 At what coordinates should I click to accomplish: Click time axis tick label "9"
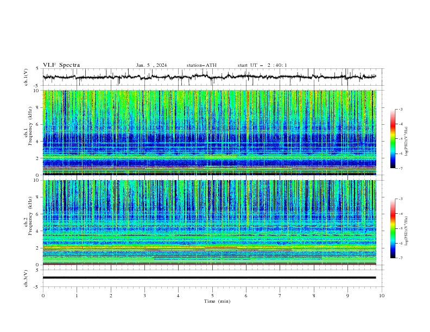(x=347, y=296)
